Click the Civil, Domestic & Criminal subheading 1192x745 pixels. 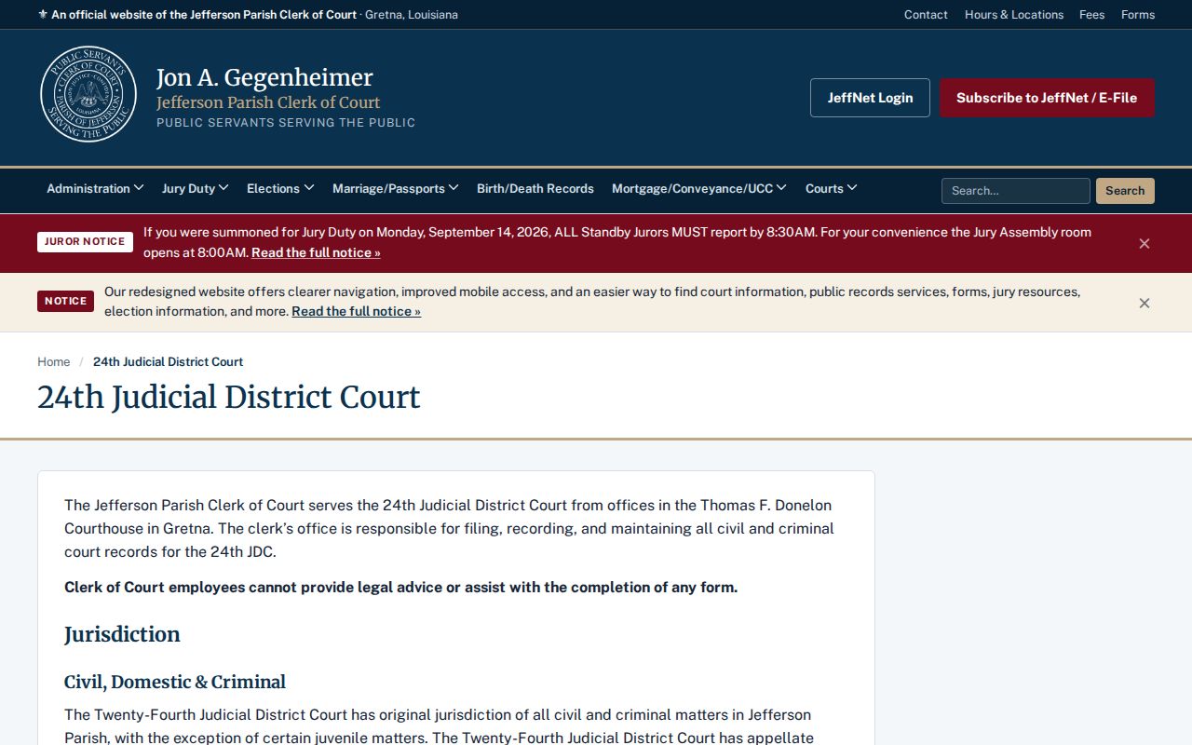175,682
